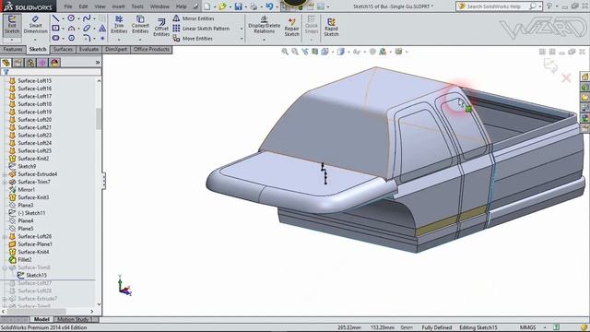Toggle Rapid Sketch mode
This screenshot has width=590, height=332.
pyautogui.click(x=331, y=27)
